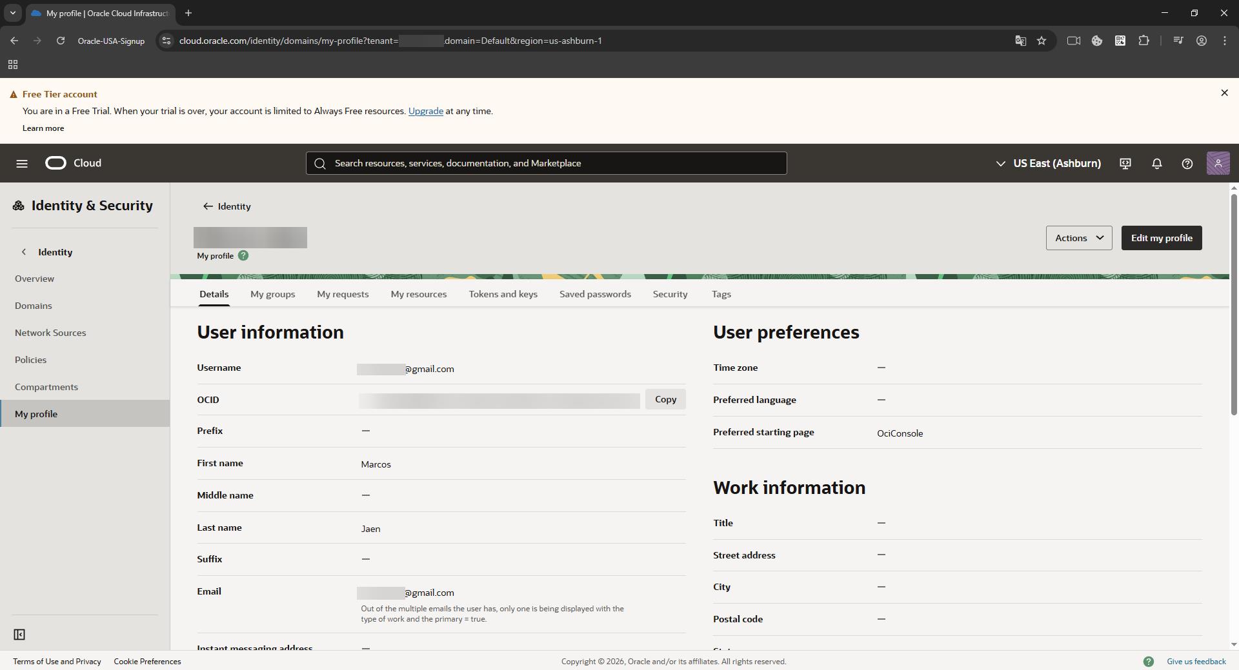Image resolution: width=1239 pixels, height=670 pixels.
Task: Open the Actions dropdown
Action: pyautogui.click(x=1078, y=238)
